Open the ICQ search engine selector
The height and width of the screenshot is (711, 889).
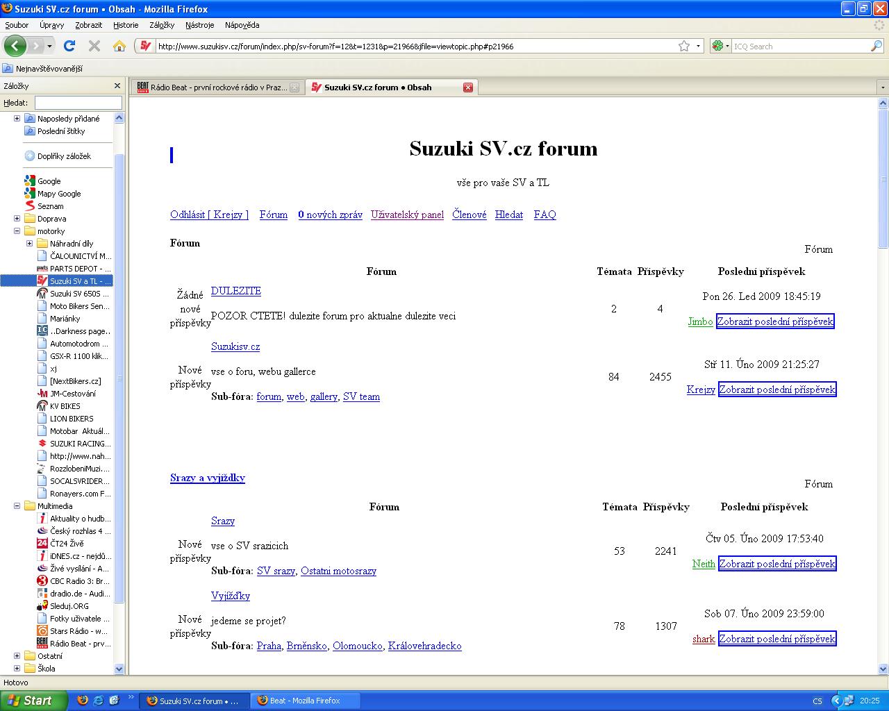point(720,46)
